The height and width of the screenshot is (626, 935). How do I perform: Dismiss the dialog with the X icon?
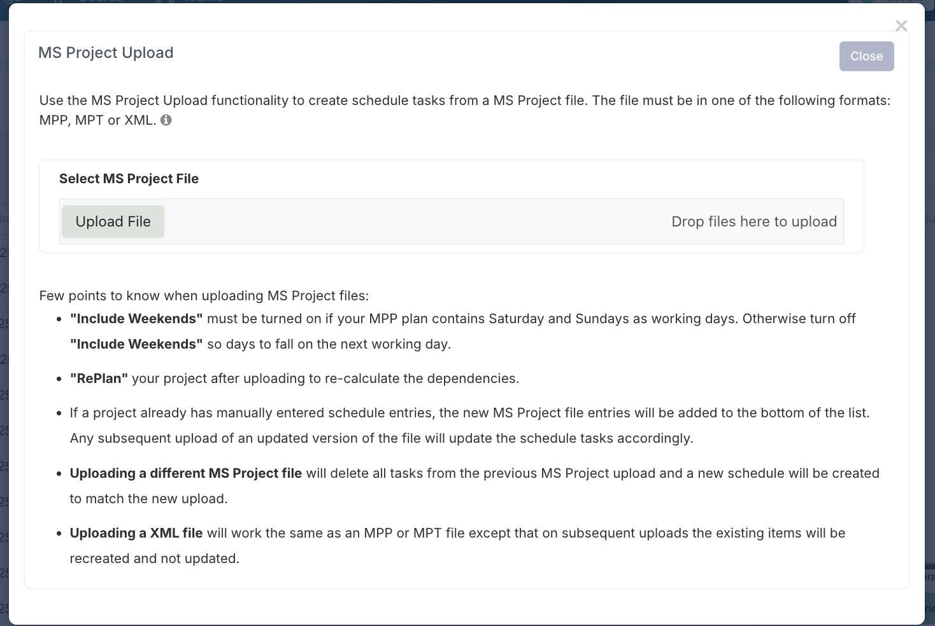click(x=901, y=25)
